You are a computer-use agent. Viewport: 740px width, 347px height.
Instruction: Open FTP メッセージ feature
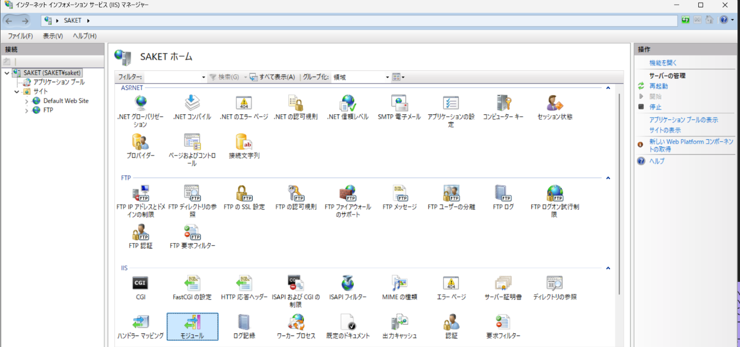click(x=399, y=198)
